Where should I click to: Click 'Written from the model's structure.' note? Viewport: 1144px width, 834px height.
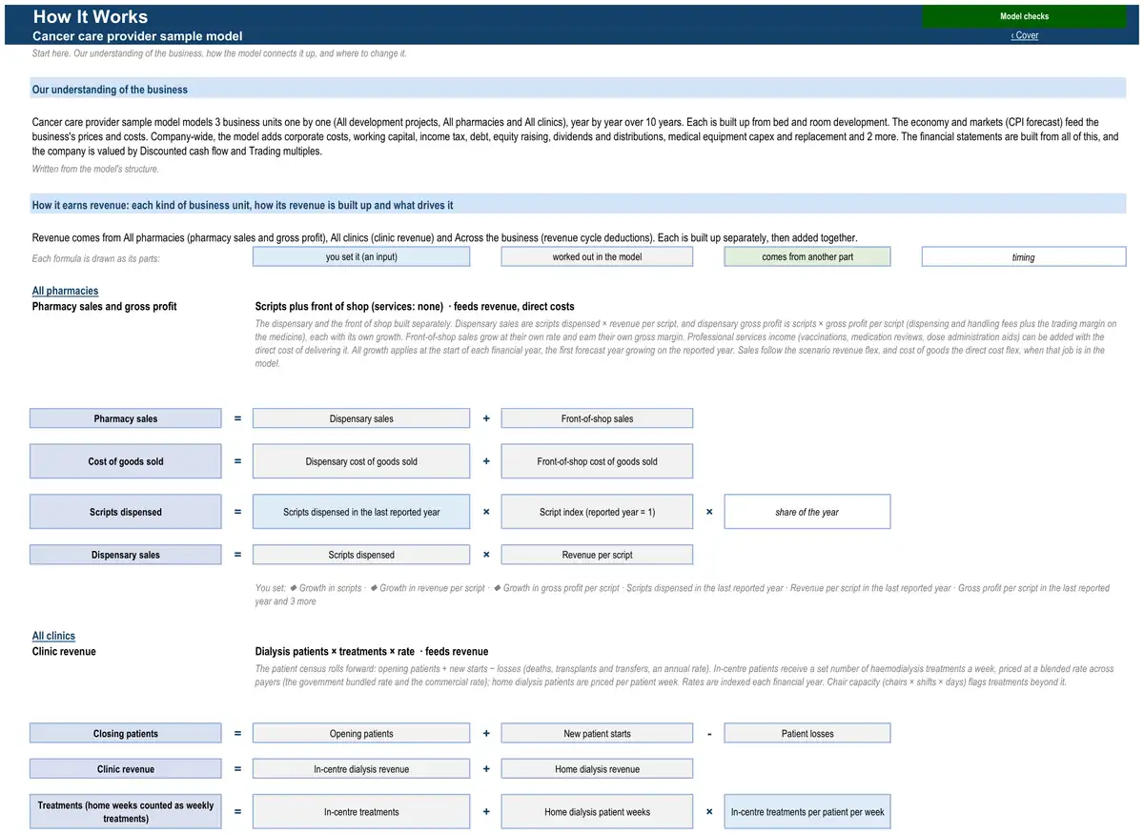(x=95, y=169)
